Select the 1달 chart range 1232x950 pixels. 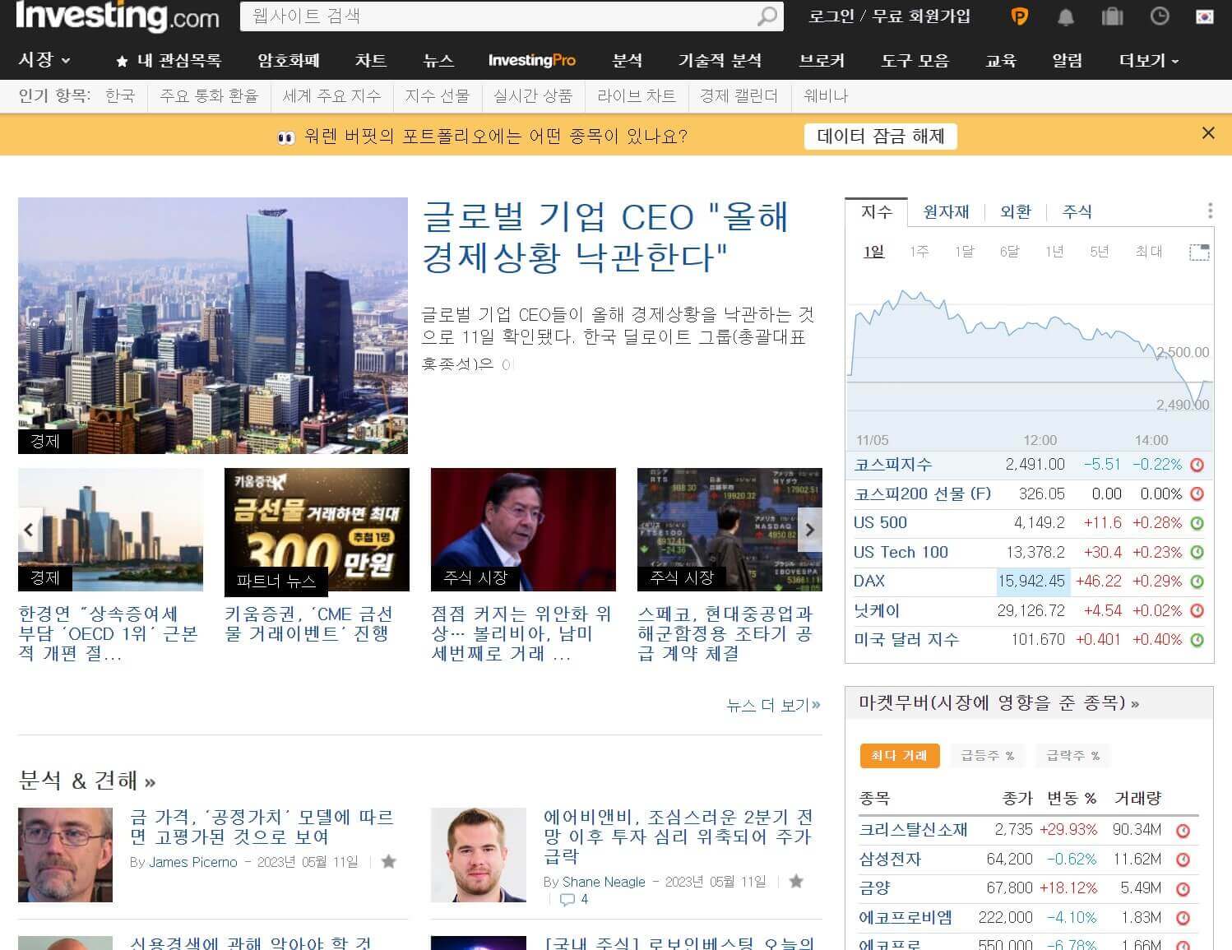(964, 252)
